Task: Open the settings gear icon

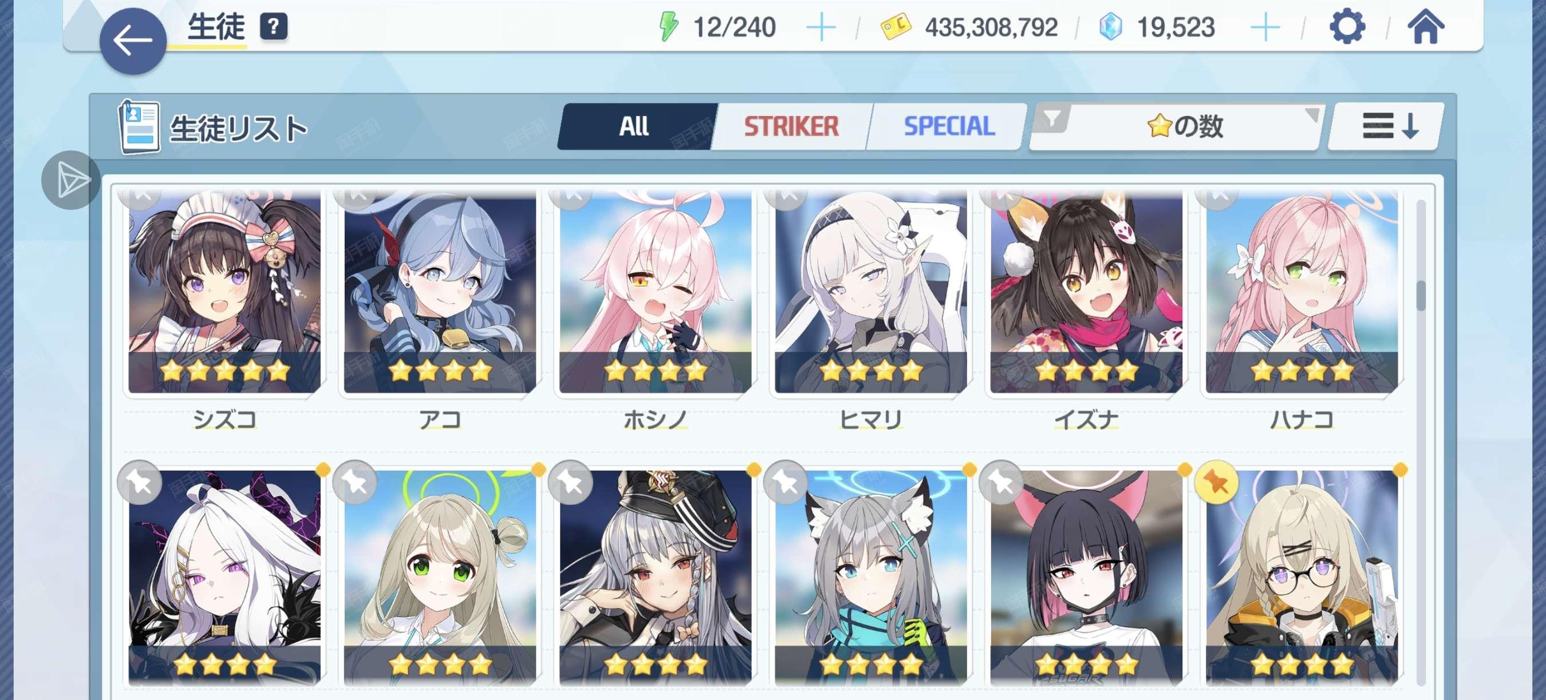Action: click(x=1347, y=27)
